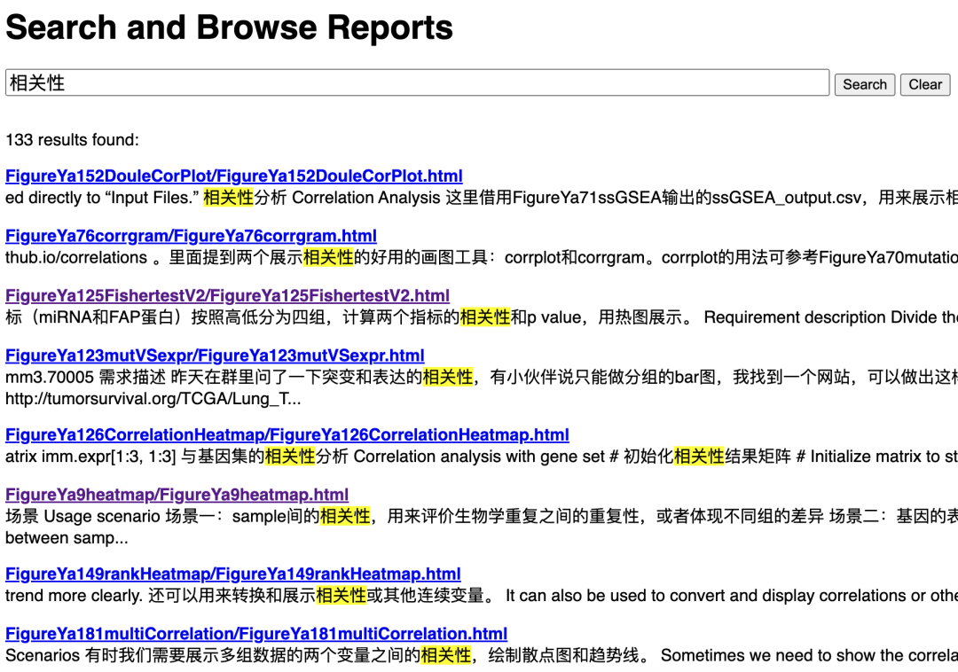Image resolution: width=958 pixels, height=672 pixels.
Task: Click the "Search and Browse Reports" heading
Action: pos(229,27)
